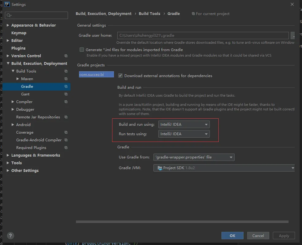Expand the Debugger node
302x245 pixels.
coord(13,109)
